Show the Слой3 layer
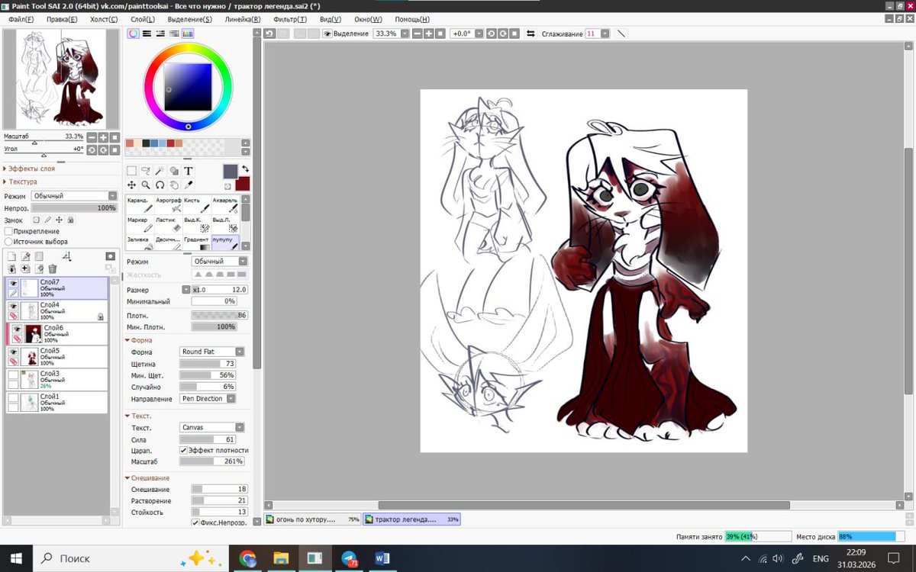The width and height of the screenshot is (916, 572). [13, 374]
